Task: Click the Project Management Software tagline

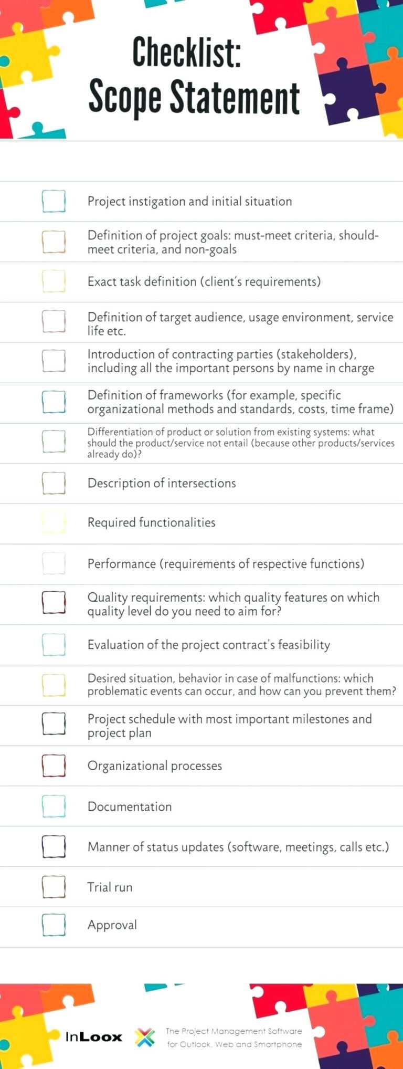Action: 234,1037
